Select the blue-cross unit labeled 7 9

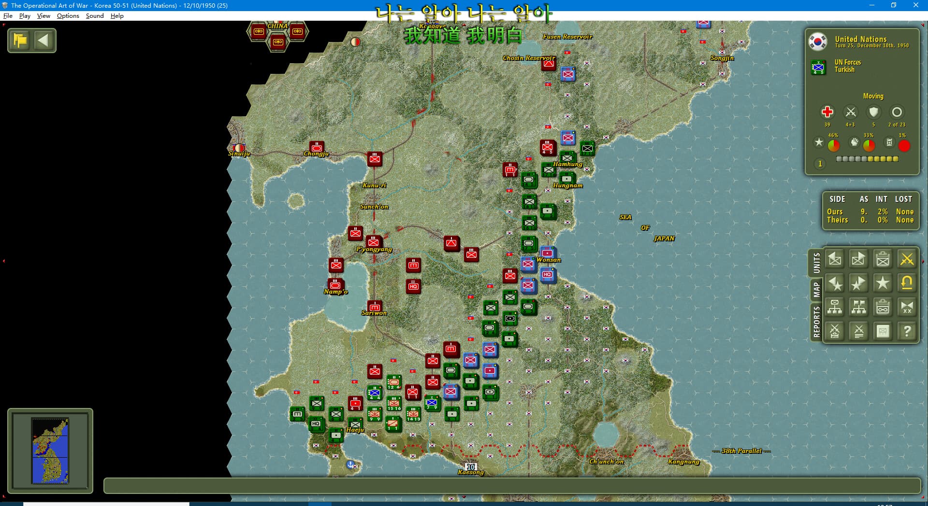432,403
